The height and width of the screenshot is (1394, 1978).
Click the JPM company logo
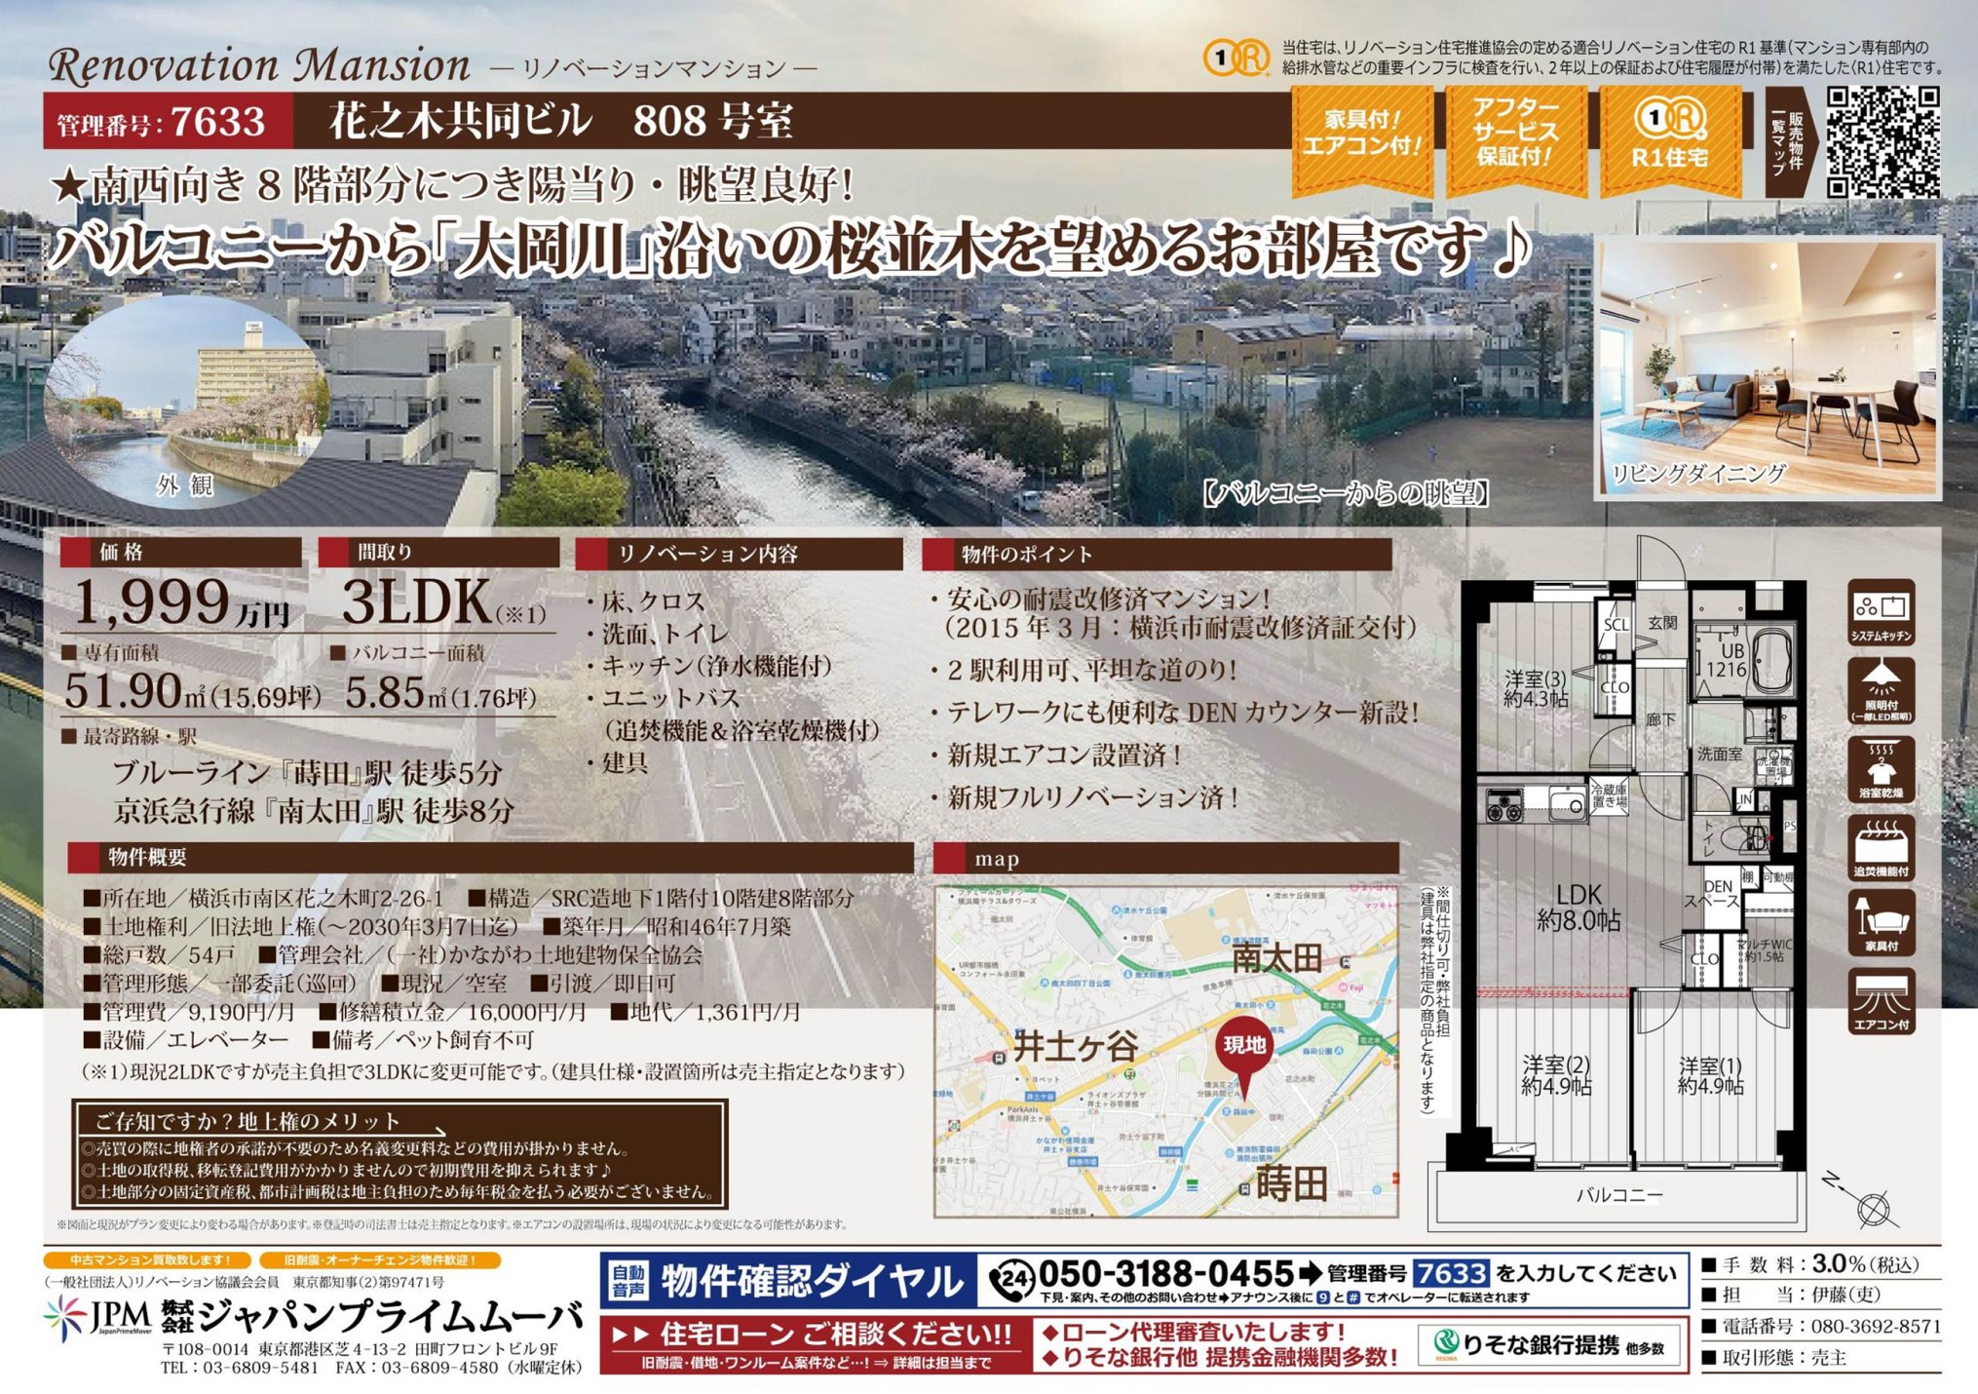(98, 1317)
